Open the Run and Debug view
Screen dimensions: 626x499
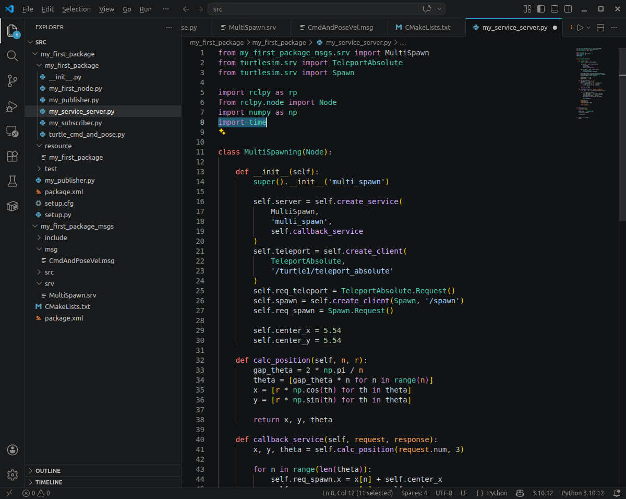[12, 105]
